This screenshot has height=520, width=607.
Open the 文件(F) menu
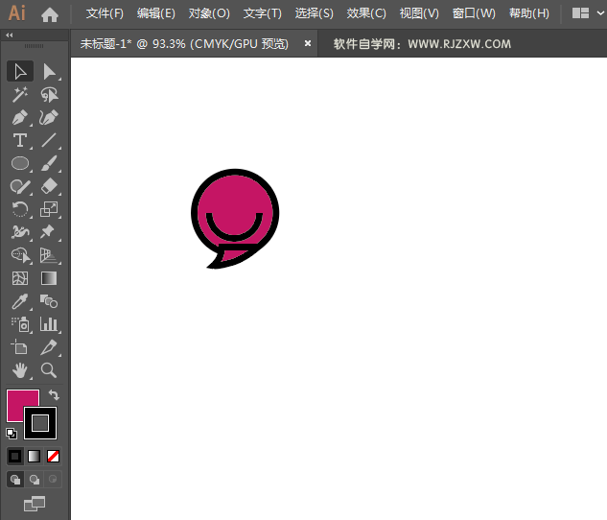coord(105,13)
